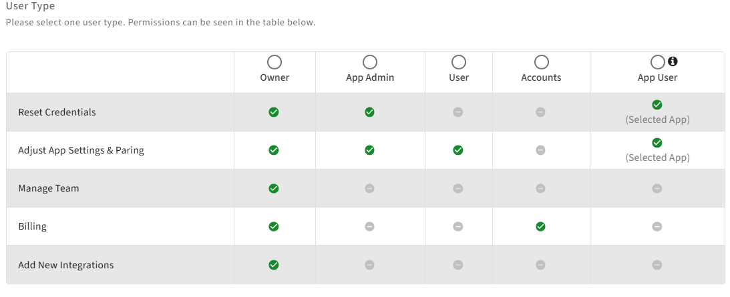Viewport: 730px width, 297px height.
Task: Pick the Accounts user type radio
Action: [541, 62]
